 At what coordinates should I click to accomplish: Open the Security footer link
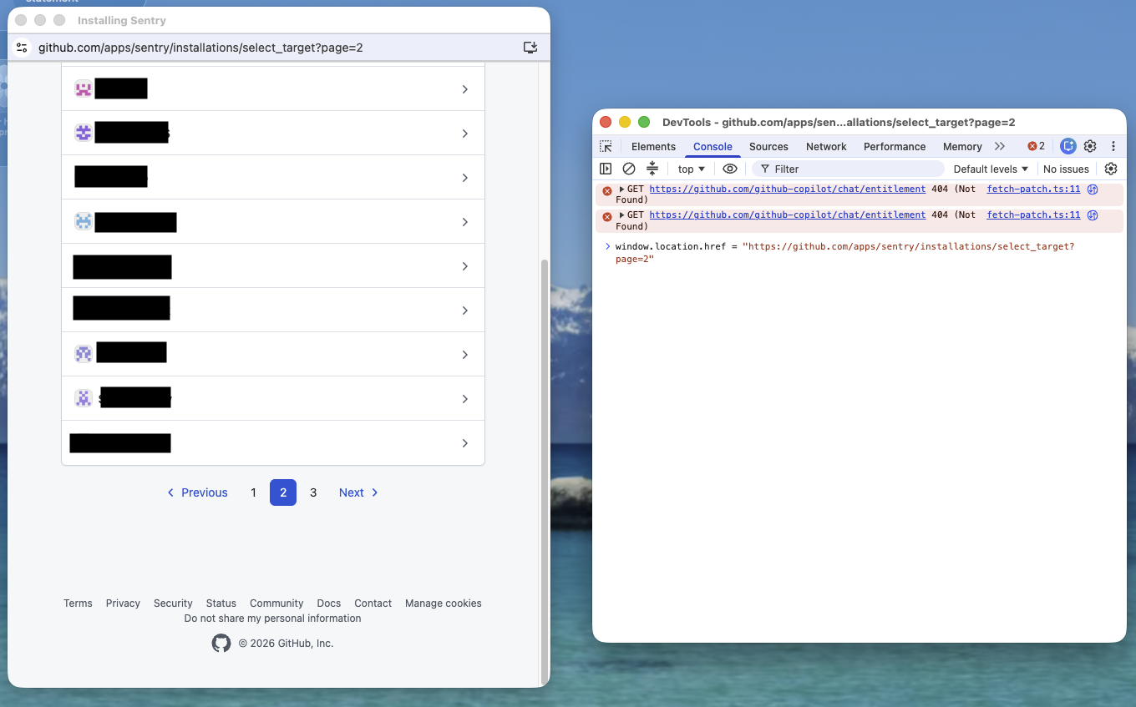pyautogui.click(x=173, y=603)
